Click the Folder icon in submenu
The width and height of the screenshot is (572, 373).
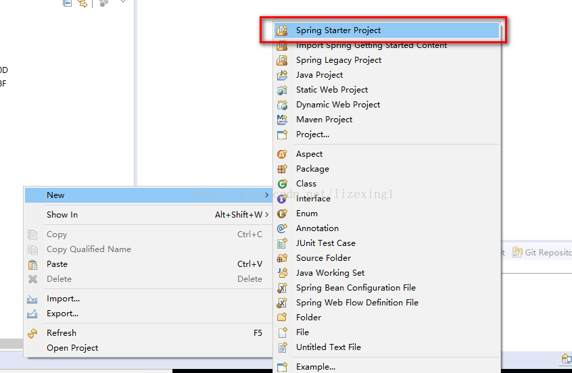coord(282,317)
